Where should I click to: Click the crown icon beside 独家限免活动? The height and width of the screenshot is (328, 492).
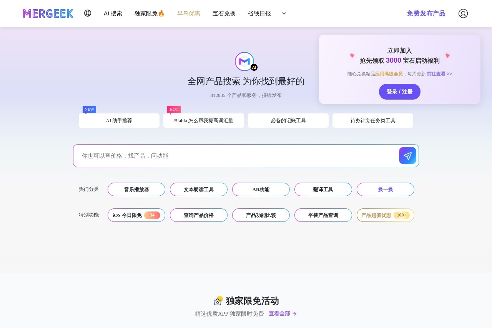point(218,301)
